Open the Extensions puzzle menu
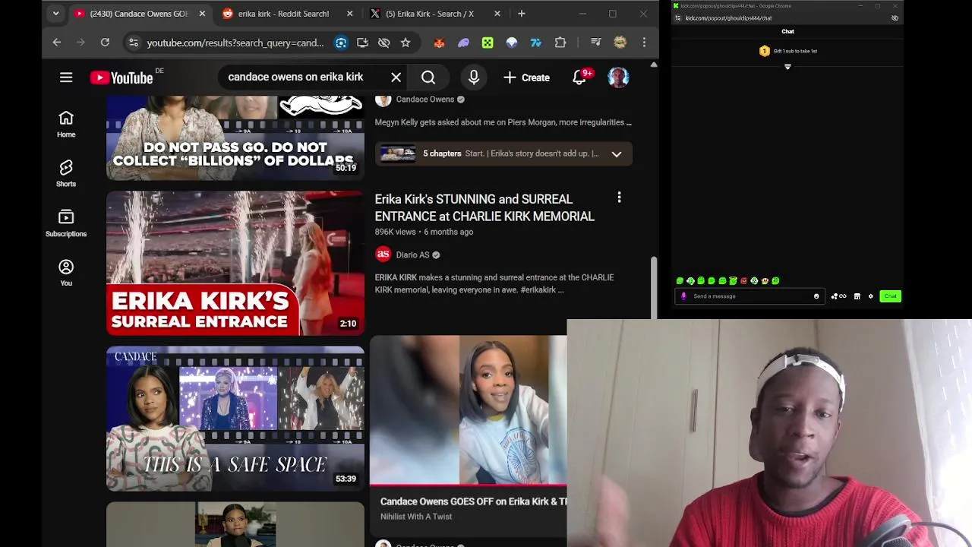972x547 pixels. (x=560, y=43)
